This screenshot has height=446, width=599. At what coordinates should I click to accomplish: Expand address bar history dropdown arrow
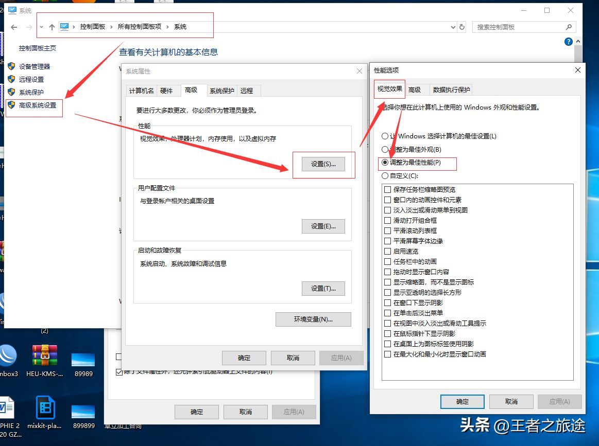(x=453, y=27)
